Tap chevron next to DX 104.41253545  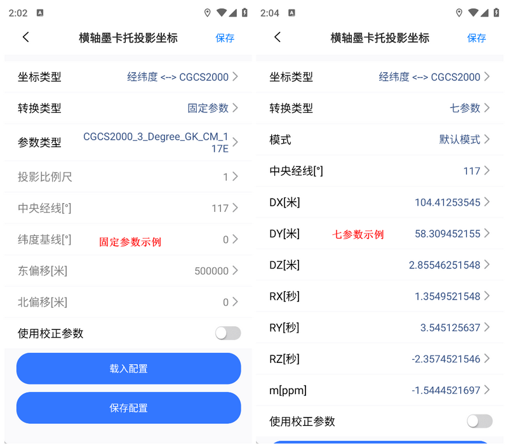pyautogui.click(x=486, y=202)
